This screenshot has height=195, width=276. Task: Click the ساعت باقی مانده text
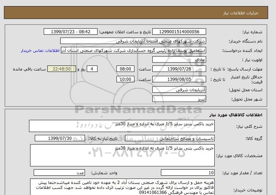(x=29, y=69)
